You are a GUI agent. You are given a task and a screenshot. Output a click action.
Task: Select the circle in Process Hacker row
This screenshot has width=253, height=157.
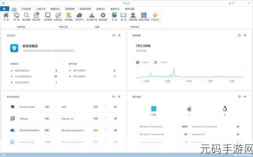(105, 107)
